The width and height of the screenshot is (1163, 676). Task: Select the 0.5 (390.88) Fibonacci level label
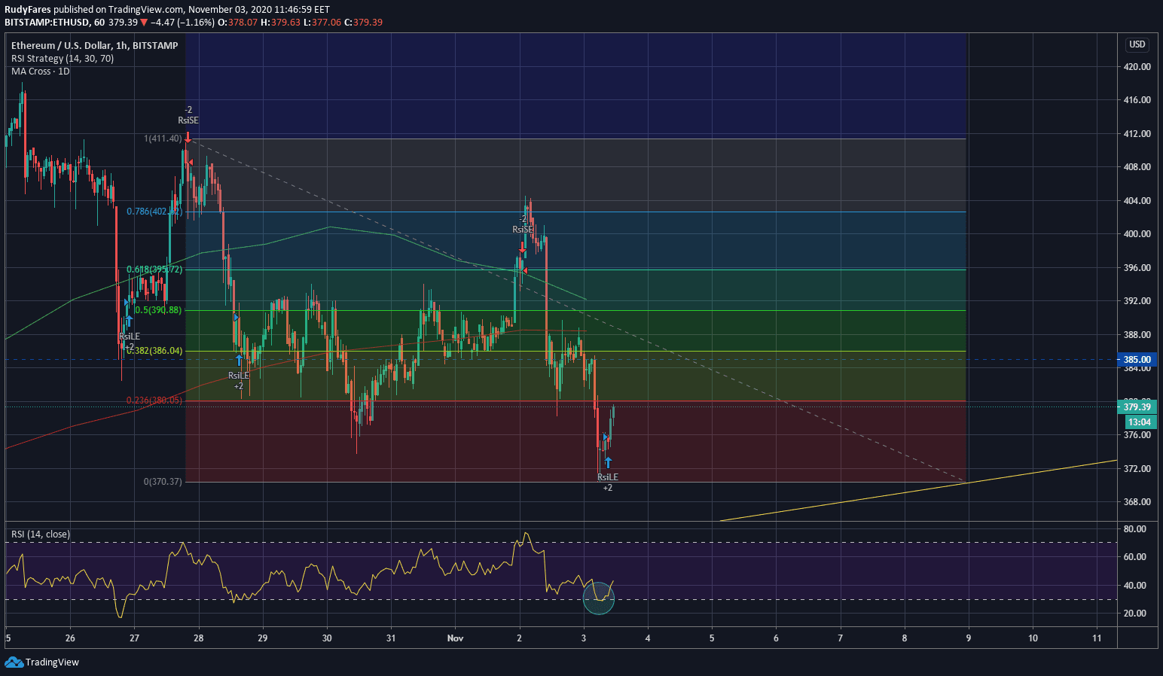click(x=158, y=310)
